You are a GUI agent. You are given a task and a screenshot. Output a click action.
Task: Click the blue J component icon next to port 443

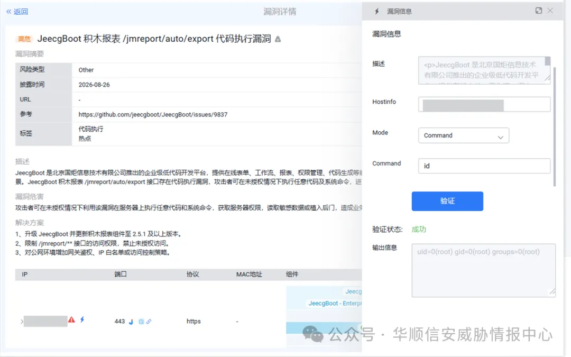coord(131,322)
